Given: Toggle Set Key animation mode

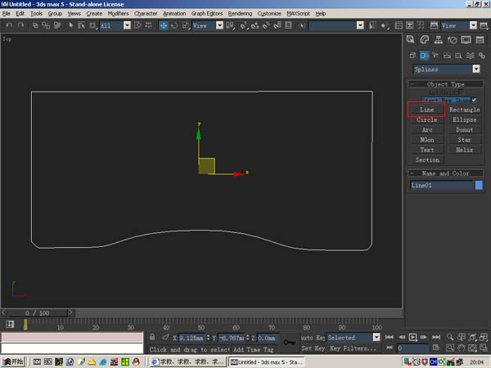Looking at the screenshot, I should point(313,348).
